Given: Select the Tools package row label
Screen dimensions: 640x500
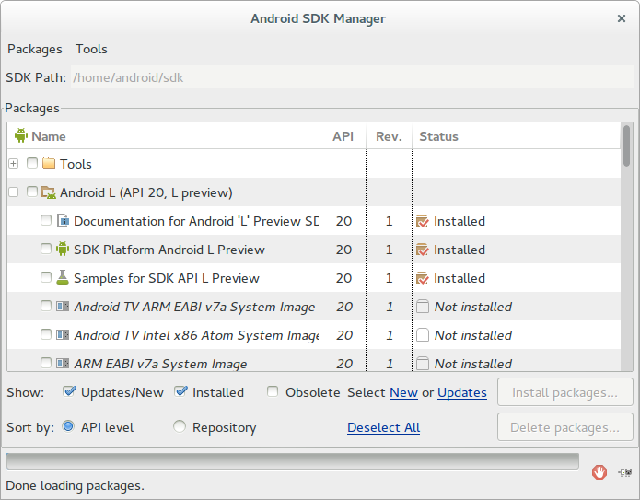Looking at the screenshot, I should click(76, 164).
